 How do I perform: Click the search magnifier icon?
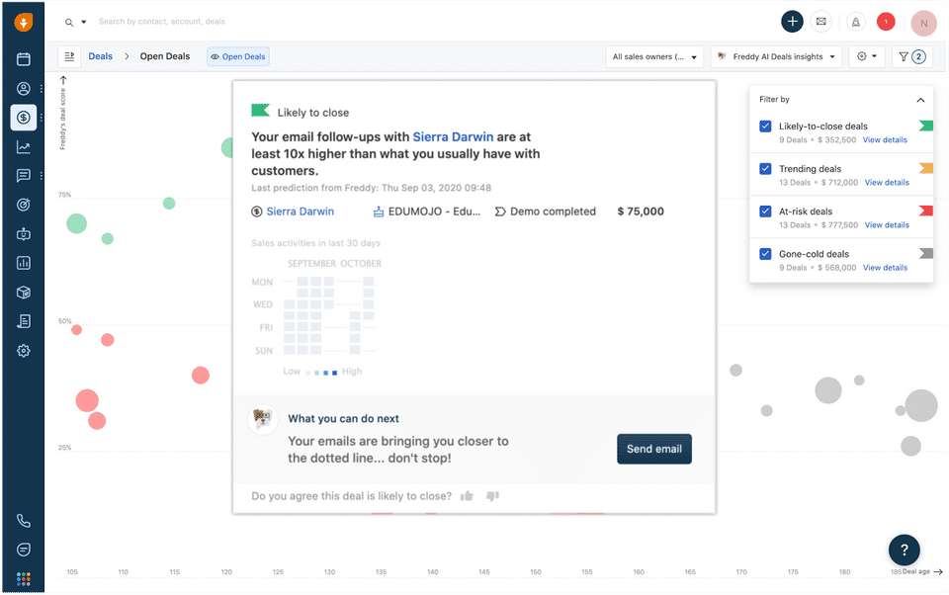click(69, 23)
